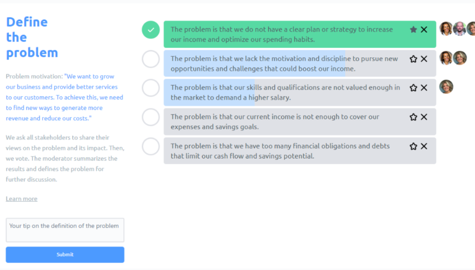
Task: Click first voter avatar on the top problem
Action: coord(446,29)
